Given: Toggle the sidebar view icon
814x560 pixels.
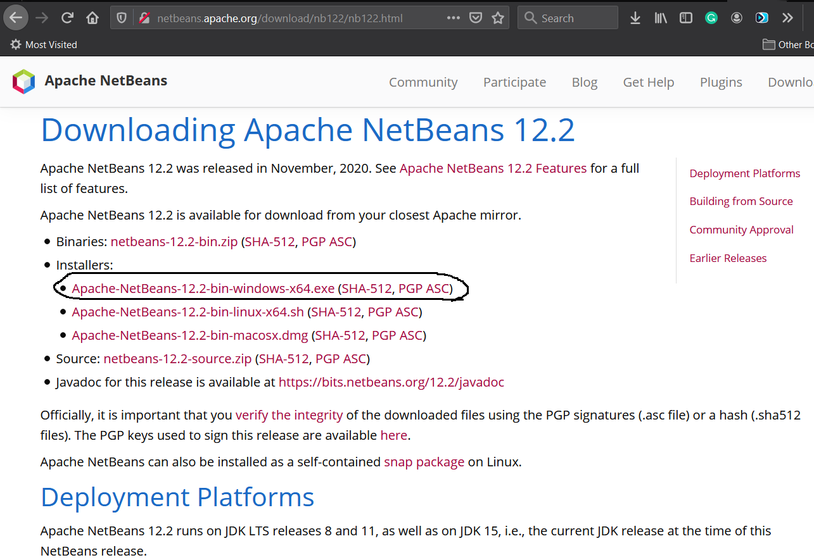Looking at the screenshot, I should (686, 18).
